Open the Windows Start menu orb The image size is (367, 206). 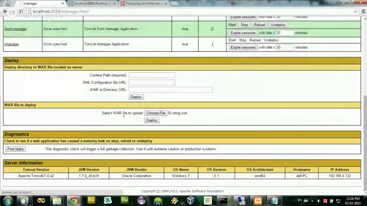pyautogui.click(x=8, y=201)
